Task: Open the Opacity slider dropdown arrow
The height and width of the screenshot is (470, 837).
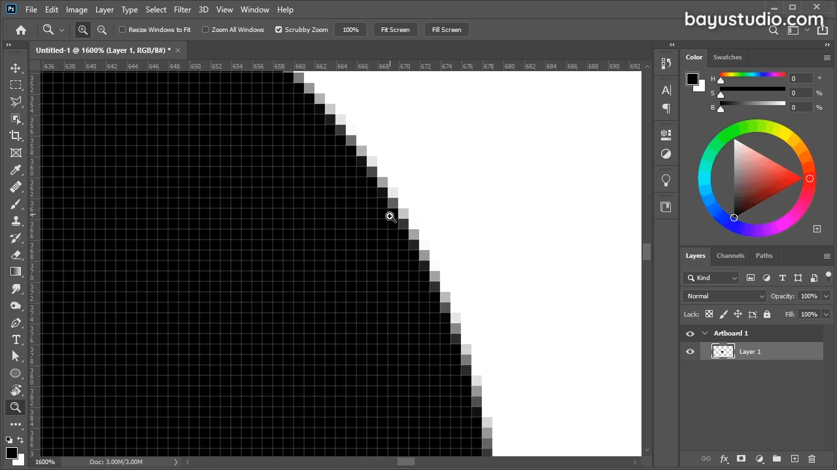Action: [827, 296]
